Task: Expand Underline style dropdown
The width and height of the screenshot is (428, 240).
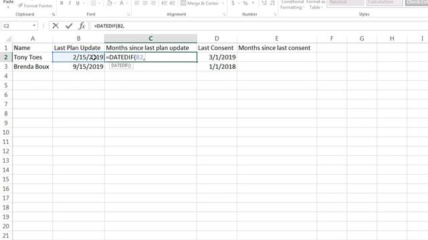Action: (84, 3)
